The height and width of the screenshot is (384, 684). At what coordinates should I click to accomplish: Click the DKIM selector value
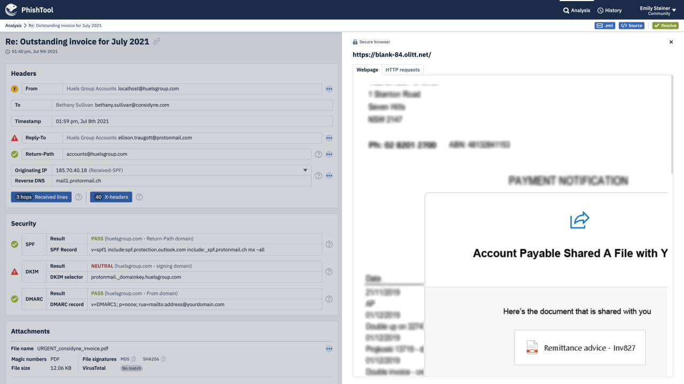136,277
